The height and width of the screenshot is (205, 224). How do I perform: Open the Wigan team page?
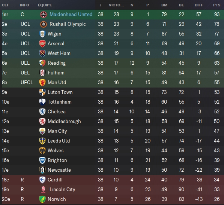coord(54,34)
